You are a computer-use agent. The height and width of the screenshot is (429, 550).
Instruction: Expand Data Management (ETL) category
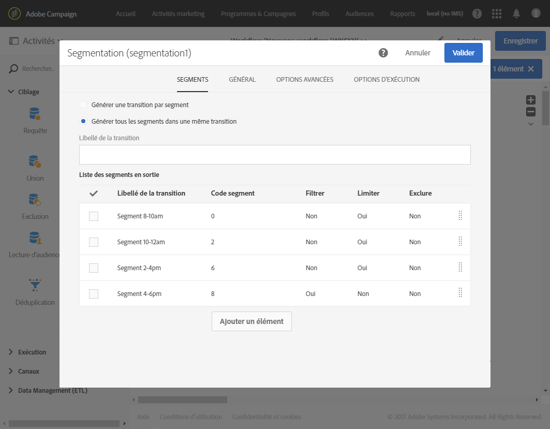click(x=52, y=390)
